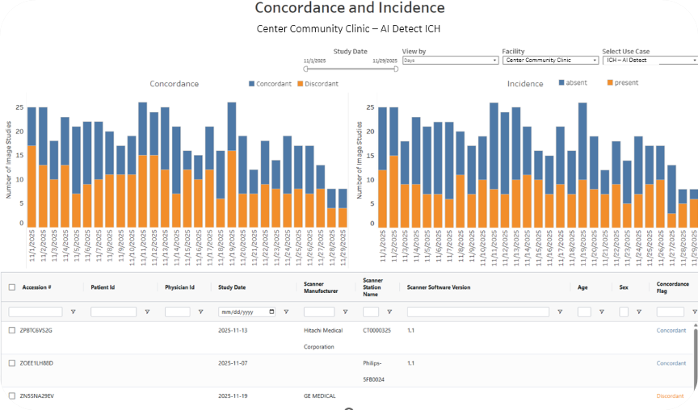
Task: Open the Select Use Case dropdown
Action: point(649,60)
